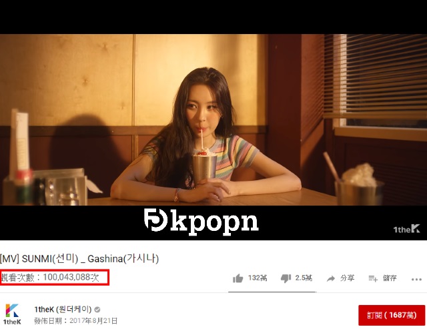The image size is (427, 329).
Task: Click the video title SUNMI Gashina
Action: point(79,258)
